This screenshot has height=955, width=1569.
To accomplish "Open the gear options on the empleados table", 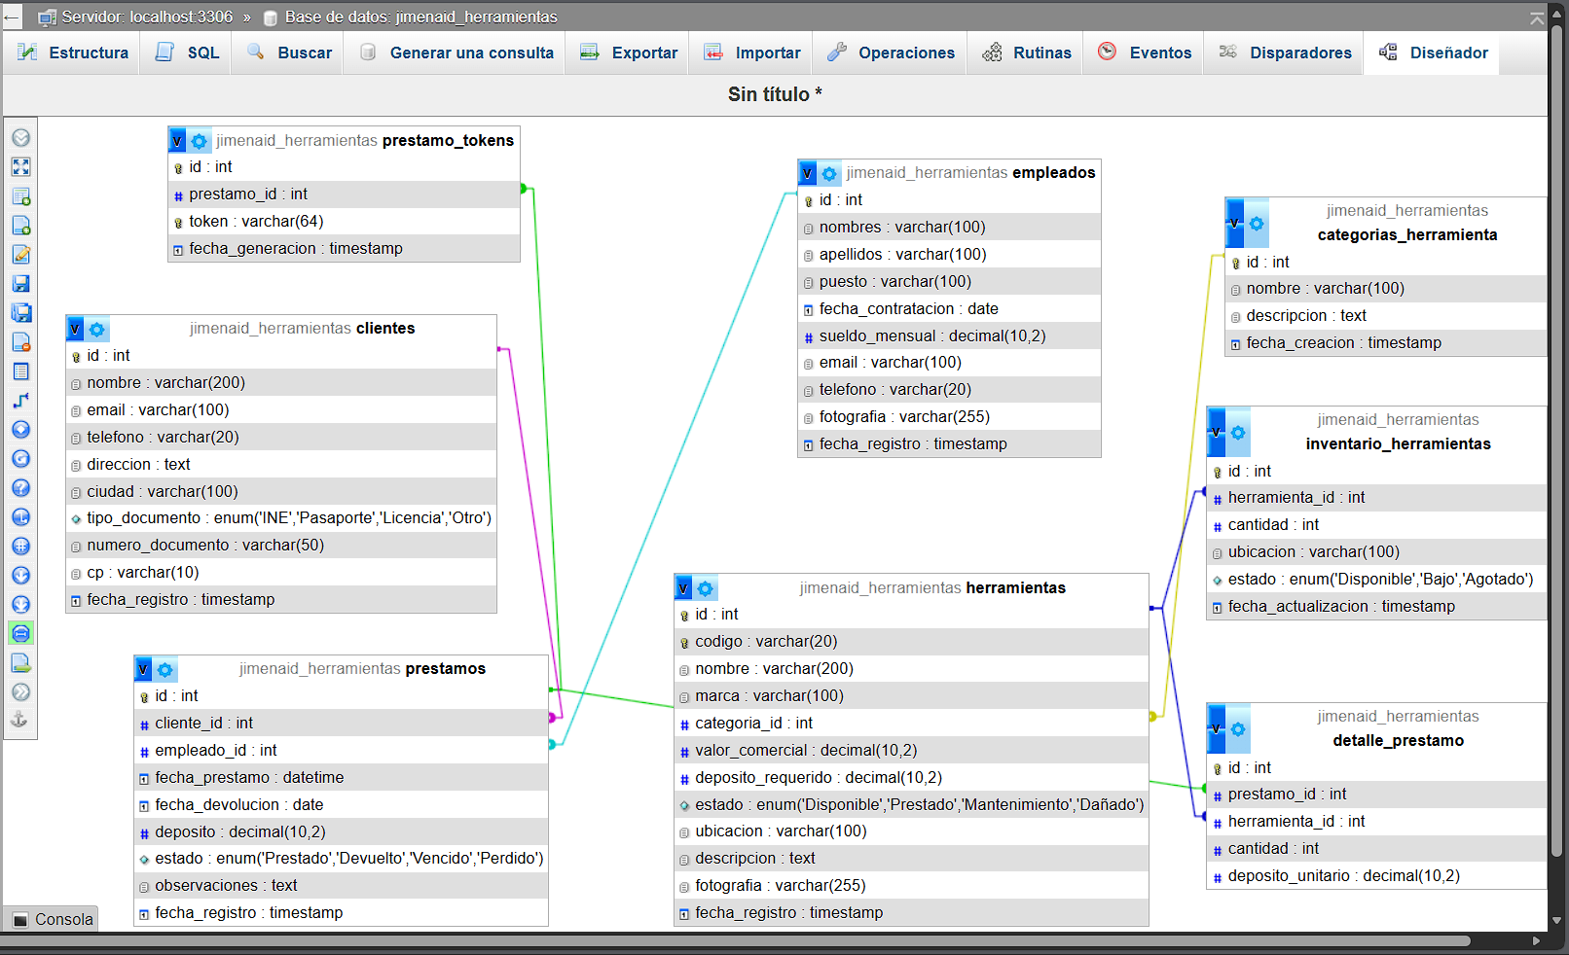I will point(829,174).
